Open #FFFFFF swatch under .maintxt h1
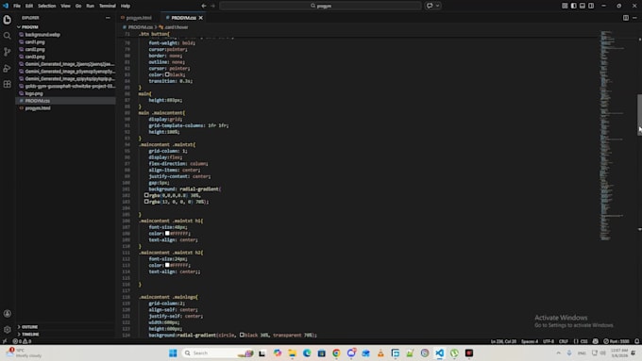The height and width of the screenshot is (361, 642). tap(167, 234)
